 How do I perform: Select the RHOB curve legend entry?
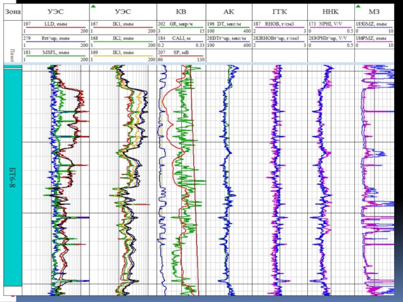tap(278, 24)
